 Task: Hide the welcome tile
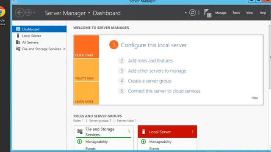[254, 98]
